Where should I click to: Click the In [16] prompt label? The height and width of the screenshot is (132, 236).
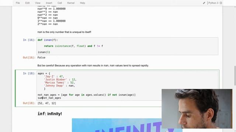(29, 40)
